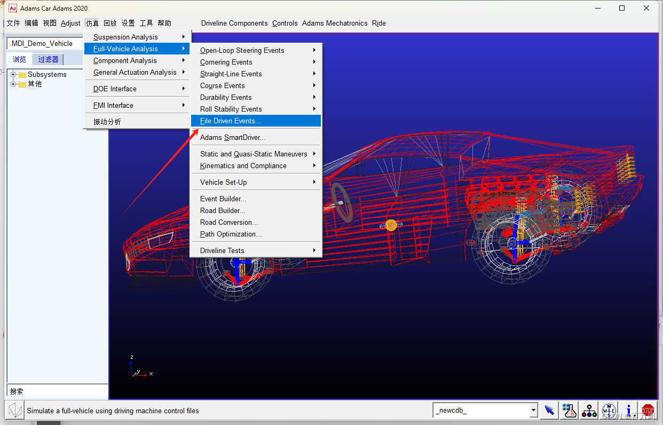Image resolution: width=663 pixels, height=425 pixels.
Task: Select File Driven Events menu item
Action: pyautogui.click(x=256, y=121)
